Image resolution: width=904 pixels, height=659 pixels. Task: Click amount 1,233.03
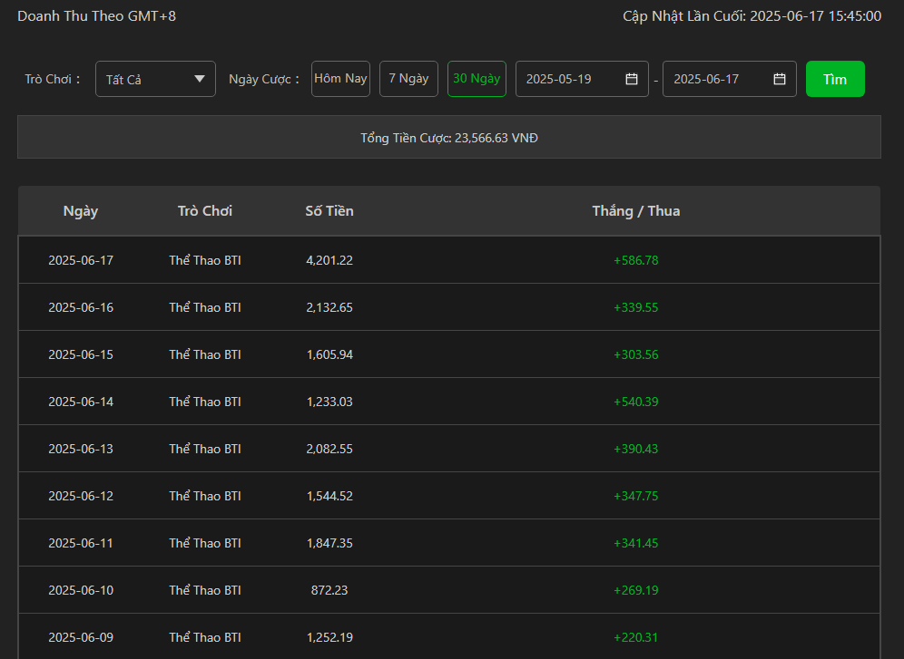point(329,402)
